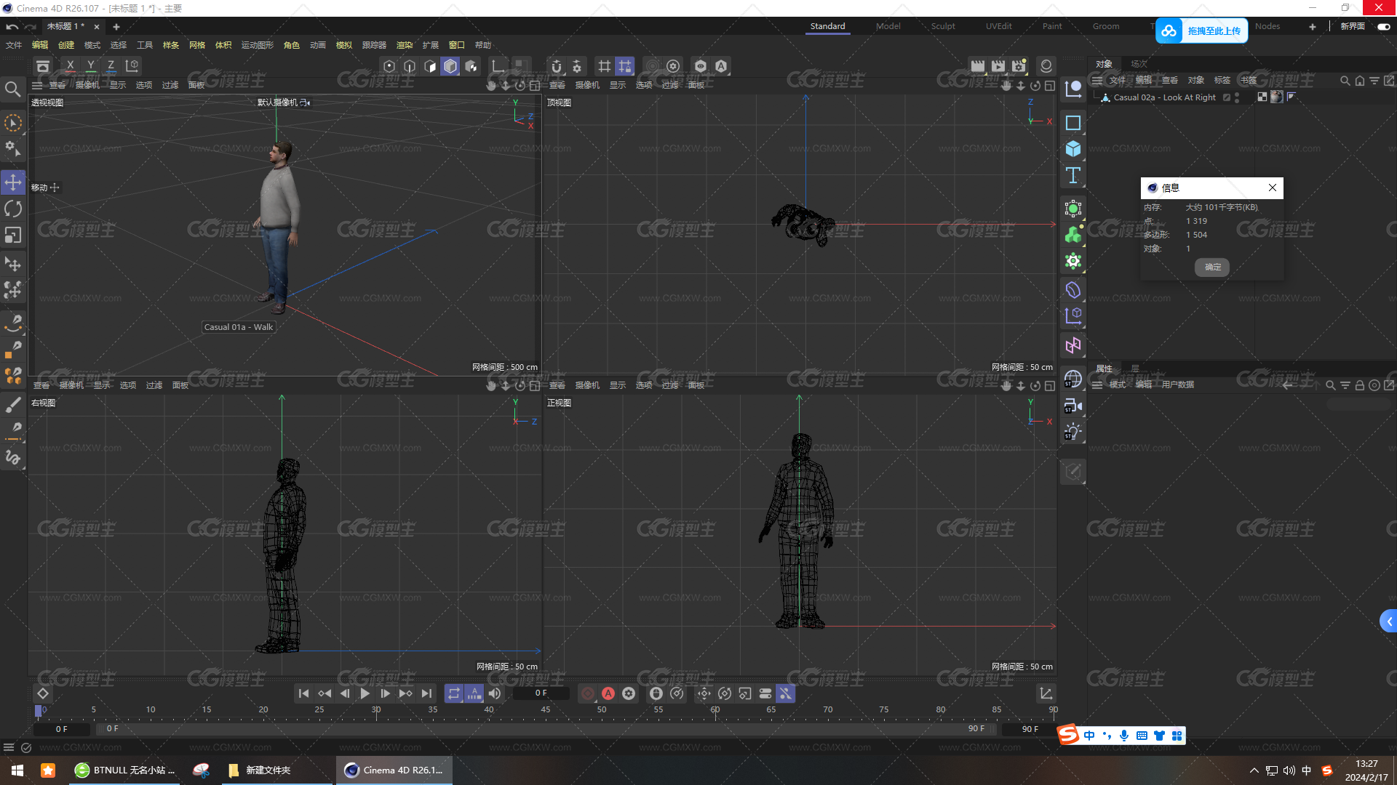Maximize the top view viewport icon
The width and height of the screenshot is (1397, 785).
pos(1050,85)
